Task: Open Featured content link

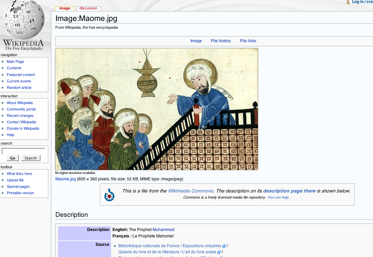Action: pyautogui.click(x=21, y=75)
